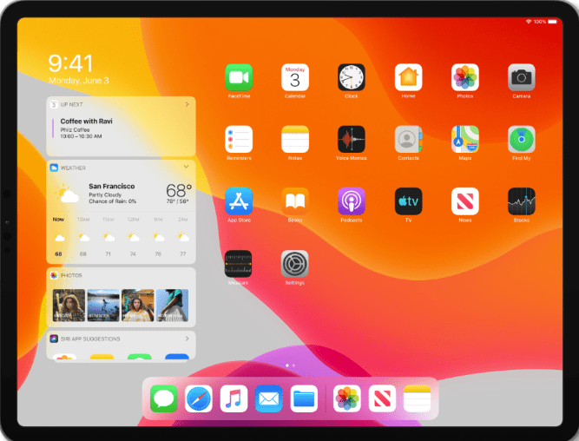Open the Stocks app
579x441 pixels.
[521, 201]
